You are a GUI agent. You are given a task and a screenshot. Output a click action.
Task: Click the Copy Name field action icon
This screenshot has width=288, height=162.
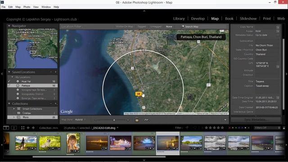pyautogui.click(x=278, y=27)
